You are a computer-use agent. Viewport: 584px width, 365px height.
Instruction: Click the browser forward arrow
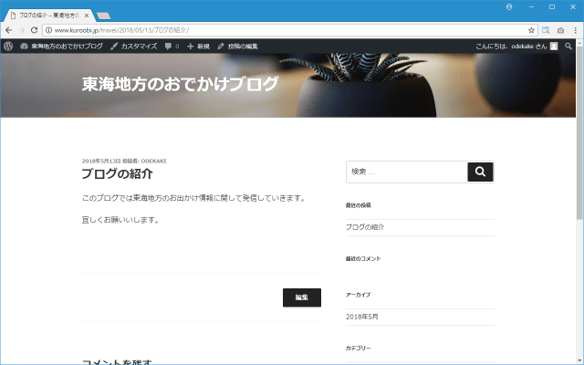point(21,30)
